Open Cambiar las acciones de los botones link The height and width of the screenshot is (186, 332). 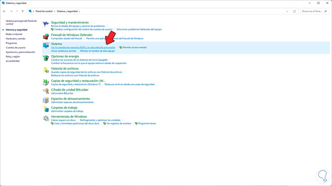click(79, 60)
